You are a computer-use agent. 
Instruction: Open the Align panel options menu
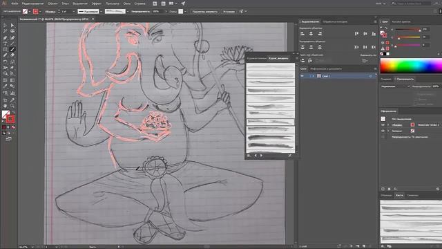[x=375, y=21]
